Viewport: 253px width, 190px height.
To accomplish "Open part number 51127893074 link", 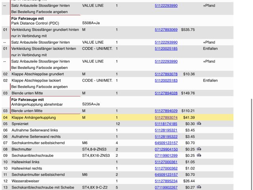I will pos(166,118).
